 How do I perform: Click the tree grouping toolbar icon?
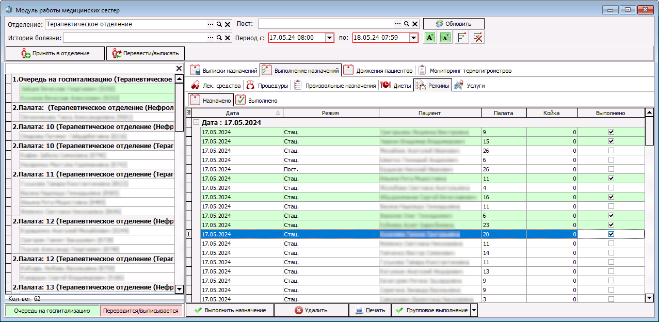pos(462,38)
